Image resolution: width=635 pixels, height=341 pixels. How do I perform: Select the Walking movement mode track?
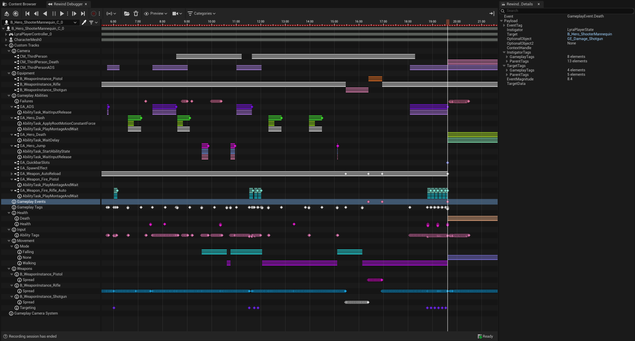click(x=51, y=263)
